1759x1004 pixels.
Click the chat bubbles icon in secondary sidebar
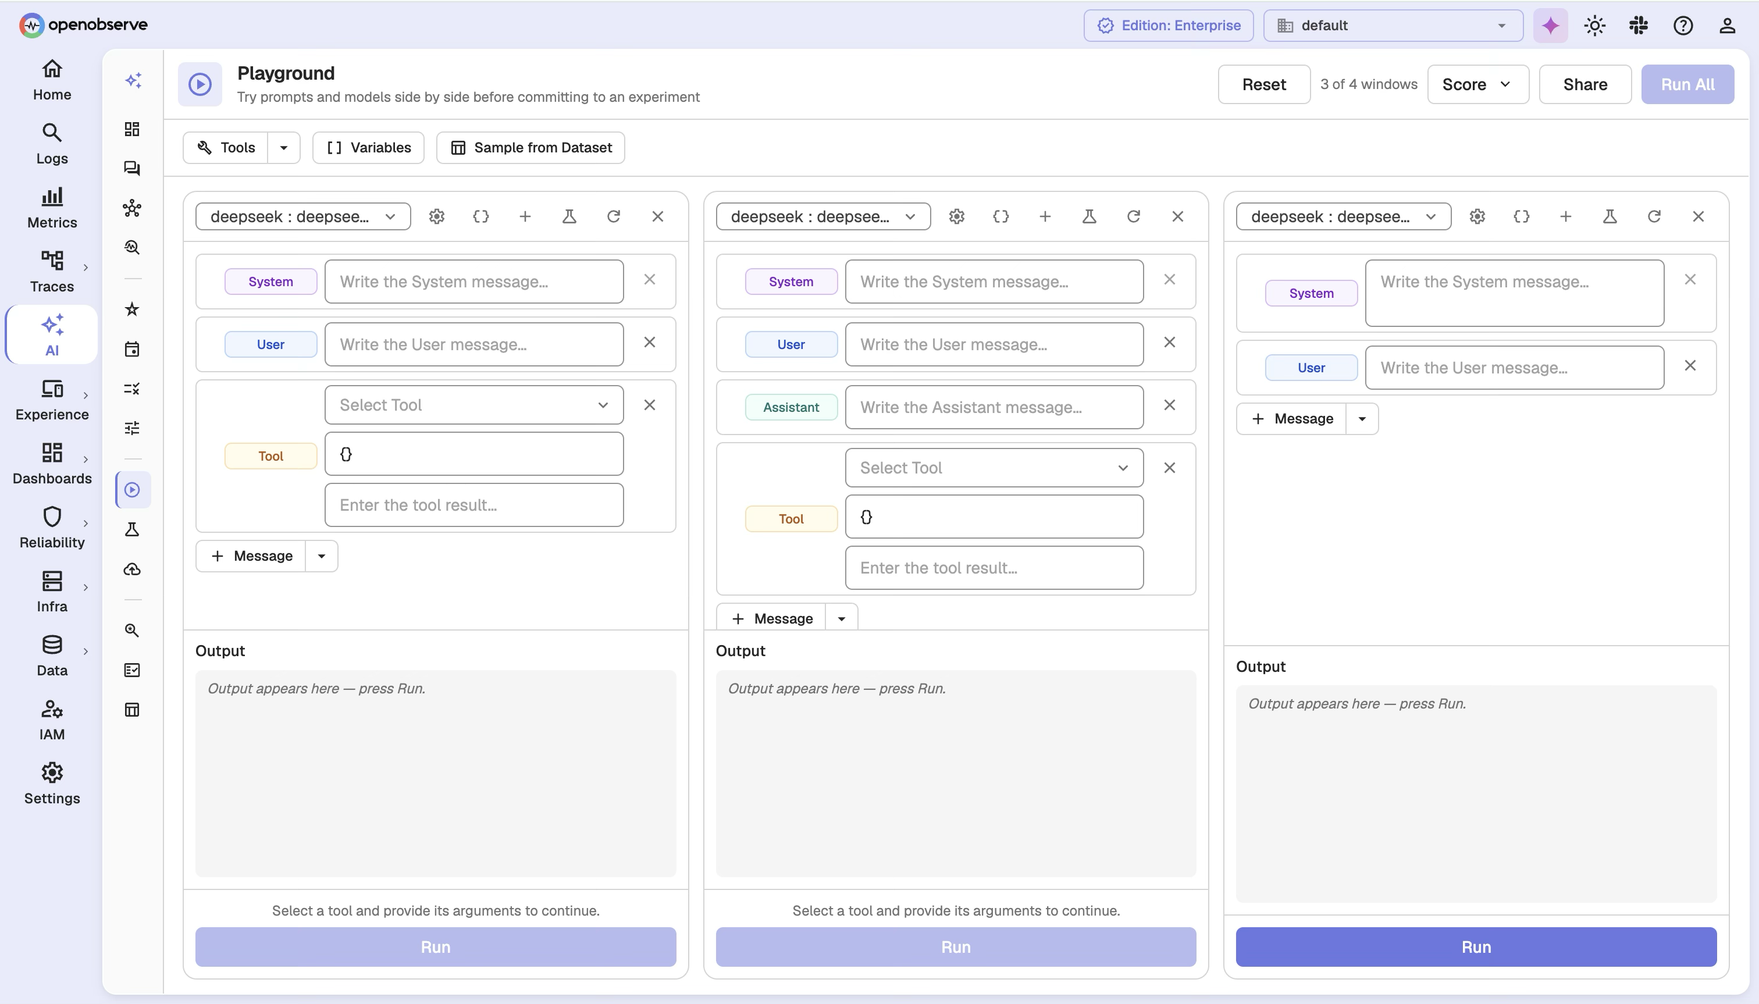[133, 168]
